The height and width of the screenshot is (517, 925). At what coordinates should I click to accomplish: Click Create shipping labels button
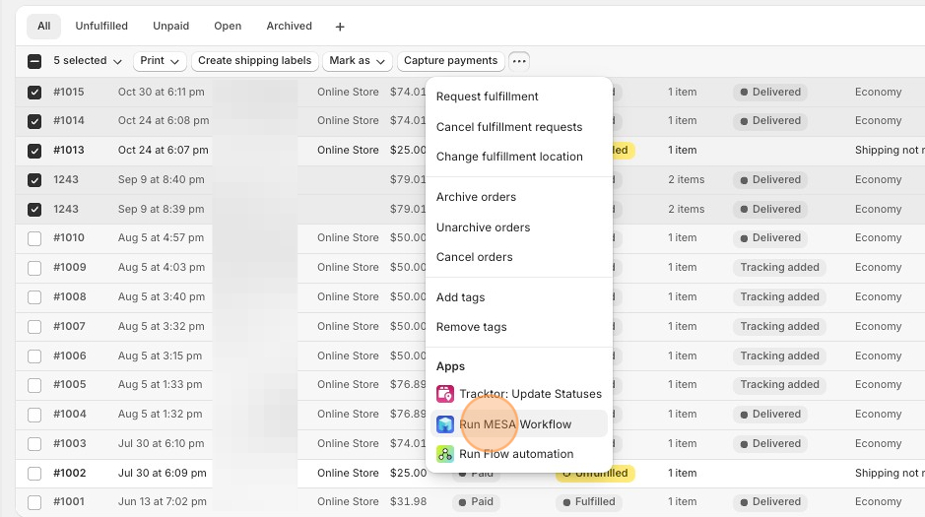(254, 61)
